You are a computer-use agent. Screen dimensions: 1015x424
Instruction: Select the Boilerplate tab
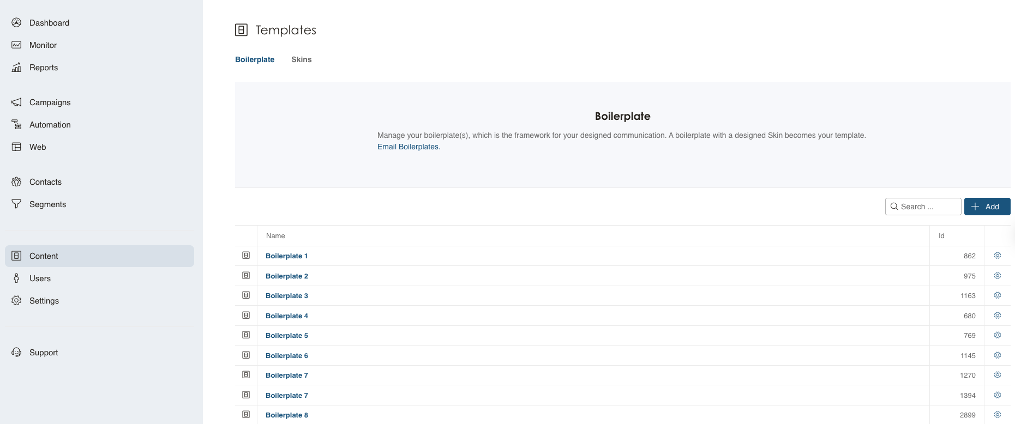pos(255,59)
